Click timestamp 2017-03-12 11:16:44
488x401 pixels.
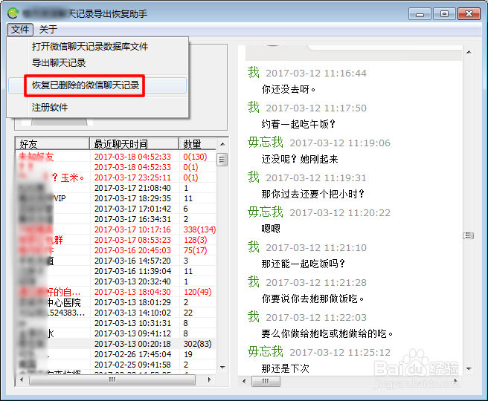[x=316, y=74]
